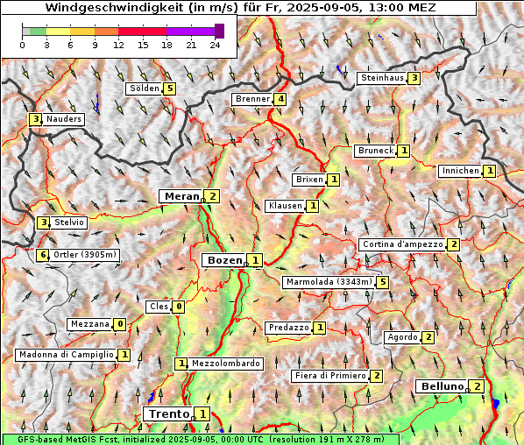Click the Belluno wind value 2 badge
Screen dimensions: 524x445
coord(477,386)
